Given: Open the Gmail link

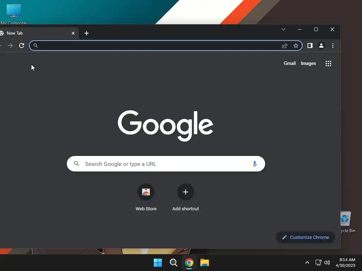Looking at the screenshot, I should point(290,64).
